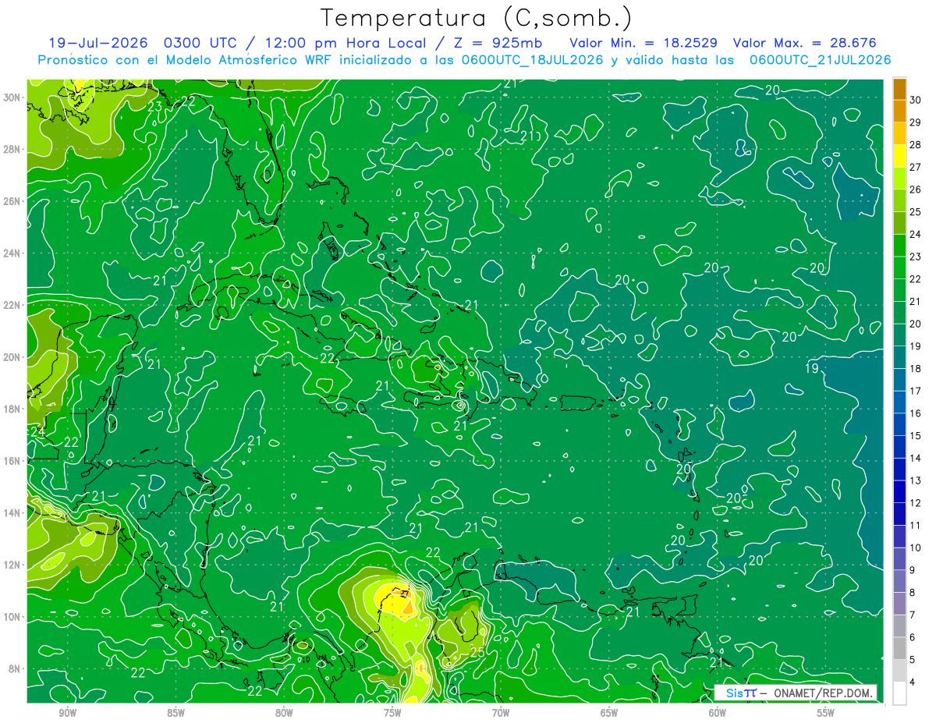Click the "90W" longitude axis label

click(x=67, y=713)
